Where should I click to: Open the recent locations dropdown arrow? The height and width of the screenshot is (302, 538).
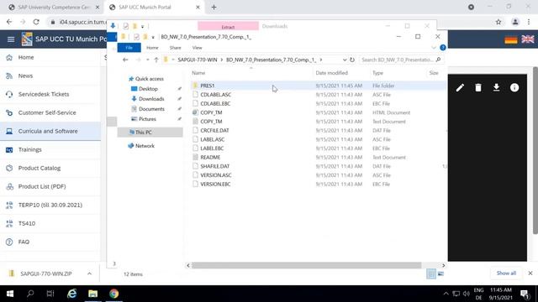pos(148,60)
